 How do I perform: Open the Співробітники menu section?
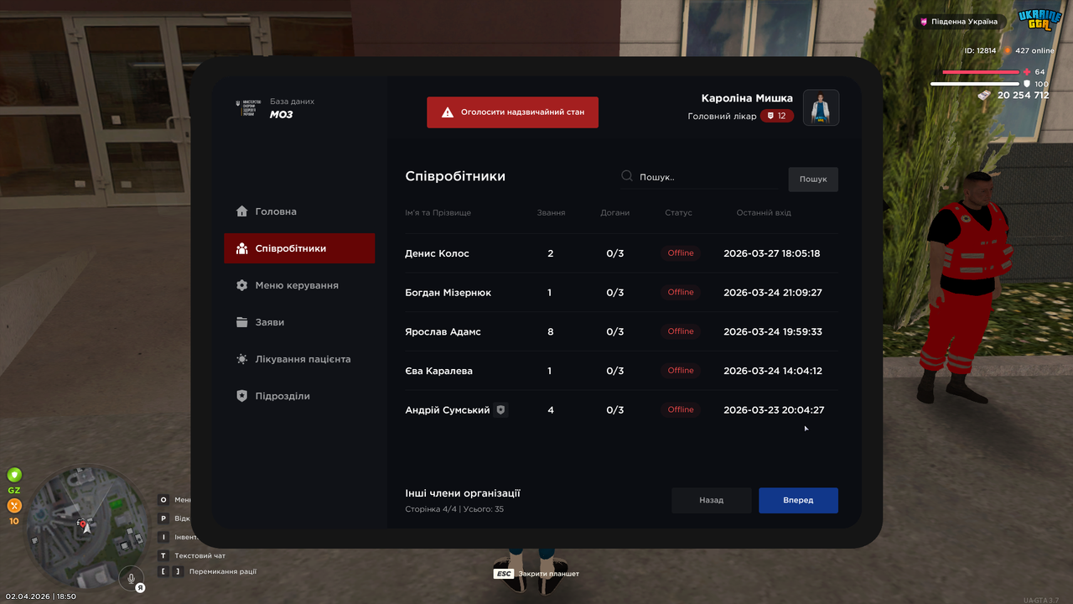299,248
